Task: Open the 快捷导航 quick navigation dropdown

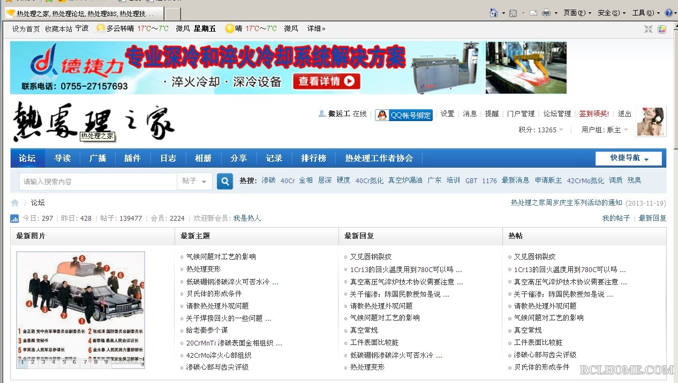Action: coord(629,159)
